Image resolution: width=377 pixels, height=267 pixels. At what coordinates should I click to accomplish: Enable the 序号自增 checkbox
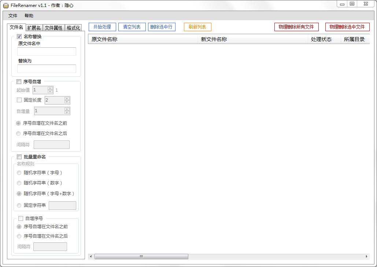tap(19, 82)
